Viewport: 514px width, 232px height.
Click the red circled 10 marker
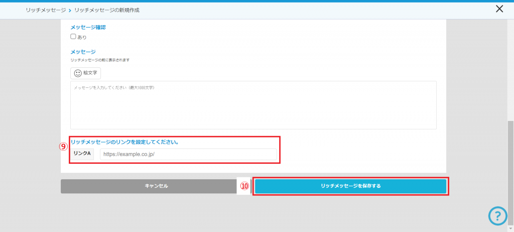244,186
